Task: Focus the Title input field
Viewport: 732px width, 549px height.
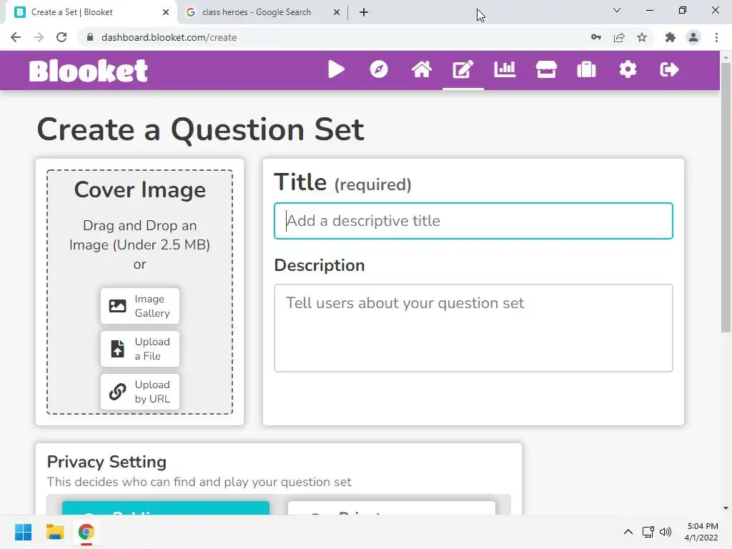Action: (473, 221)
